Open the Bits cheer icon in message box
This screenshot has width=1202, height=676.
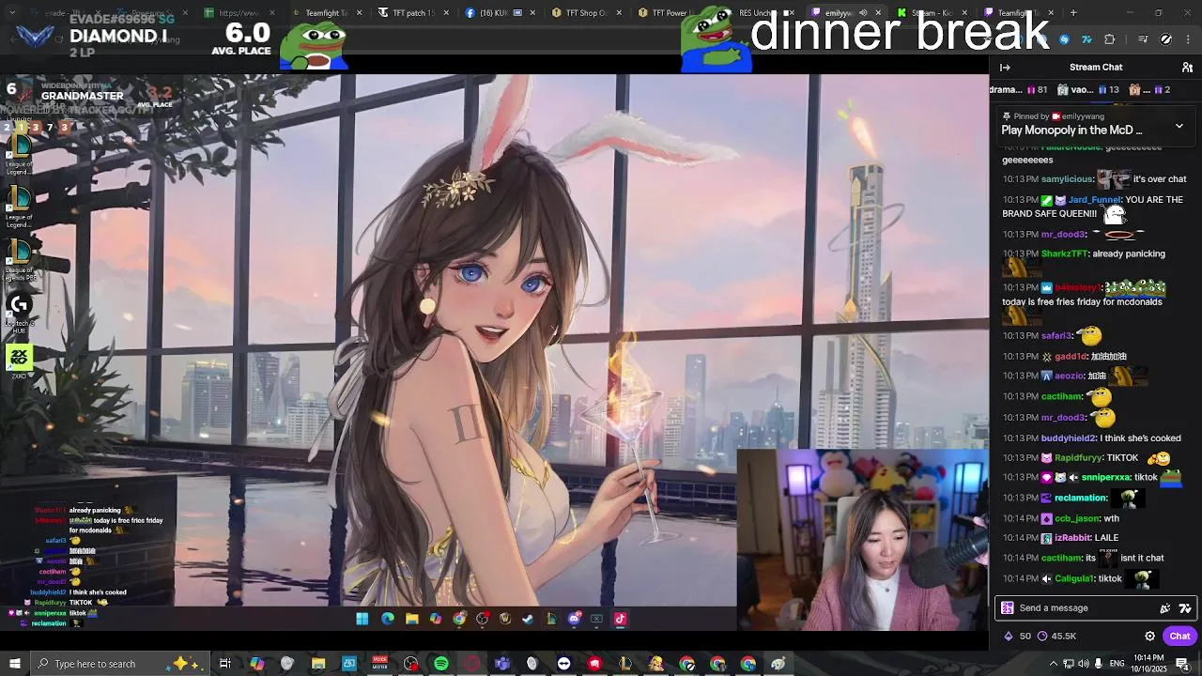point(1165,608)
